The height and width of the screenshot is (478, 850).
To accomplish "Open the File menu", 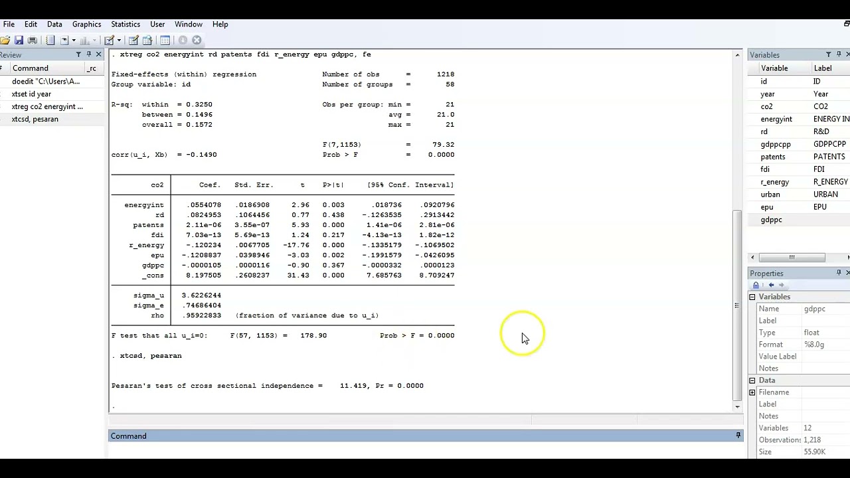I will pos(9,24).
